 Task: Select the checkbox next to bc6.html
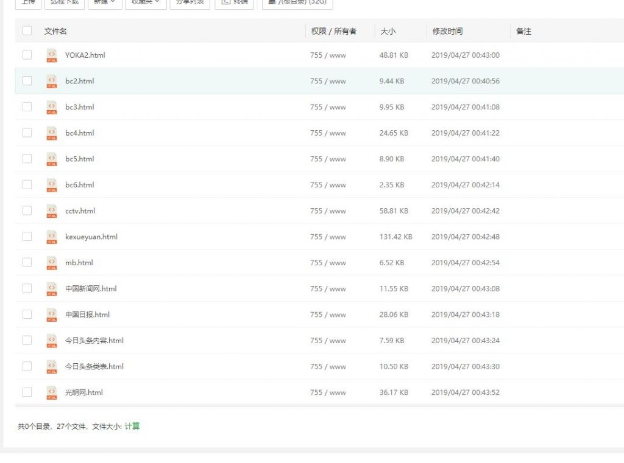coord(27,185)
